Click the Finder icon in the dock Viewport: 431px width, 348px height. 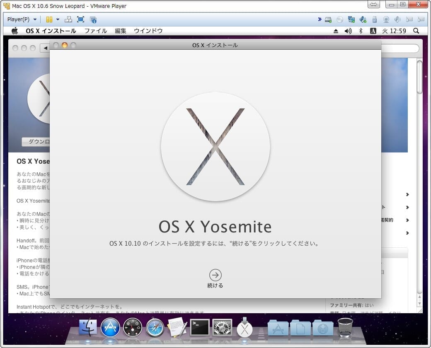coord(88,327)
